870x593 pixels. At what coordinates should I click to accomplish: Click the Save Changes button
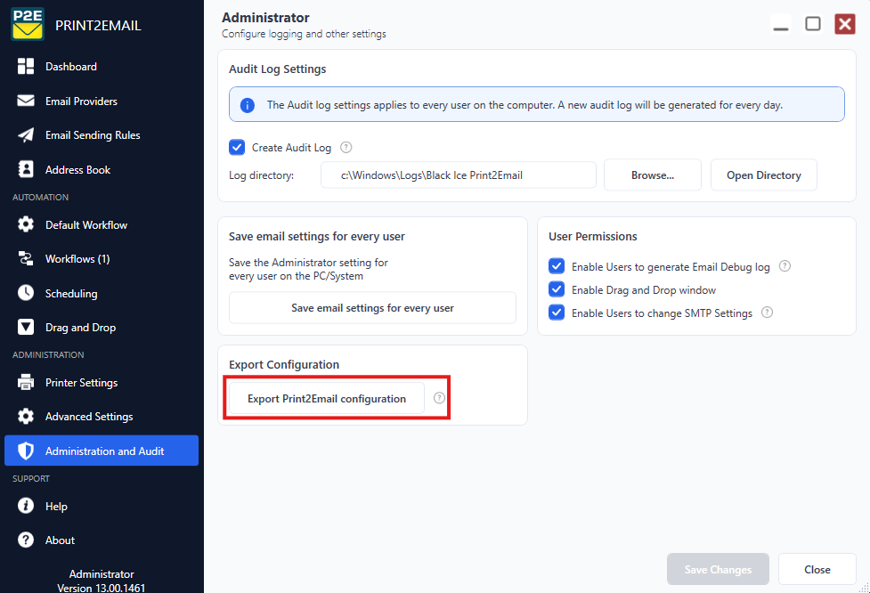[718, 569]
